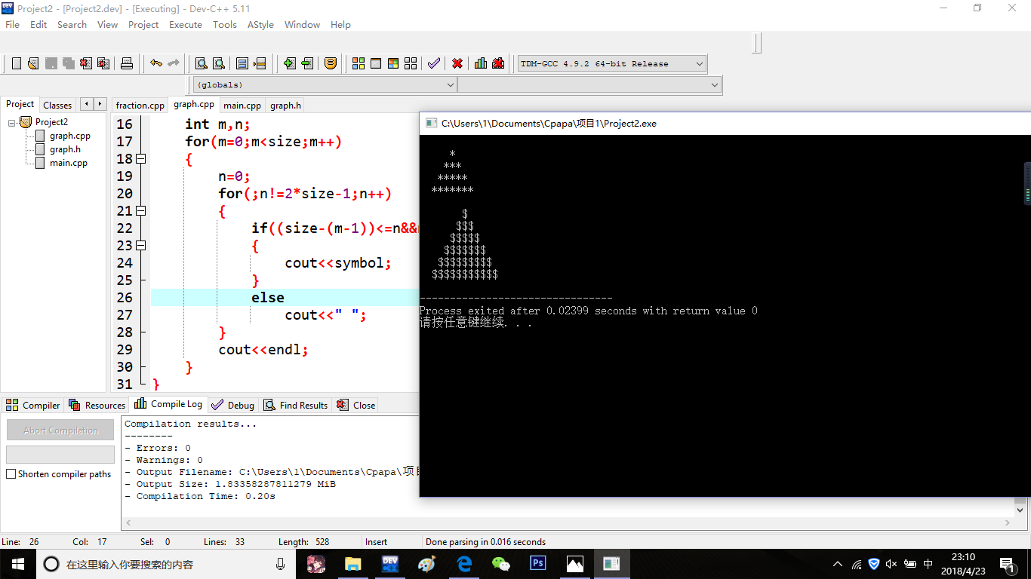Click the Profile Analysis bar chart icon
1031x579 pixels.
[481, 63]
